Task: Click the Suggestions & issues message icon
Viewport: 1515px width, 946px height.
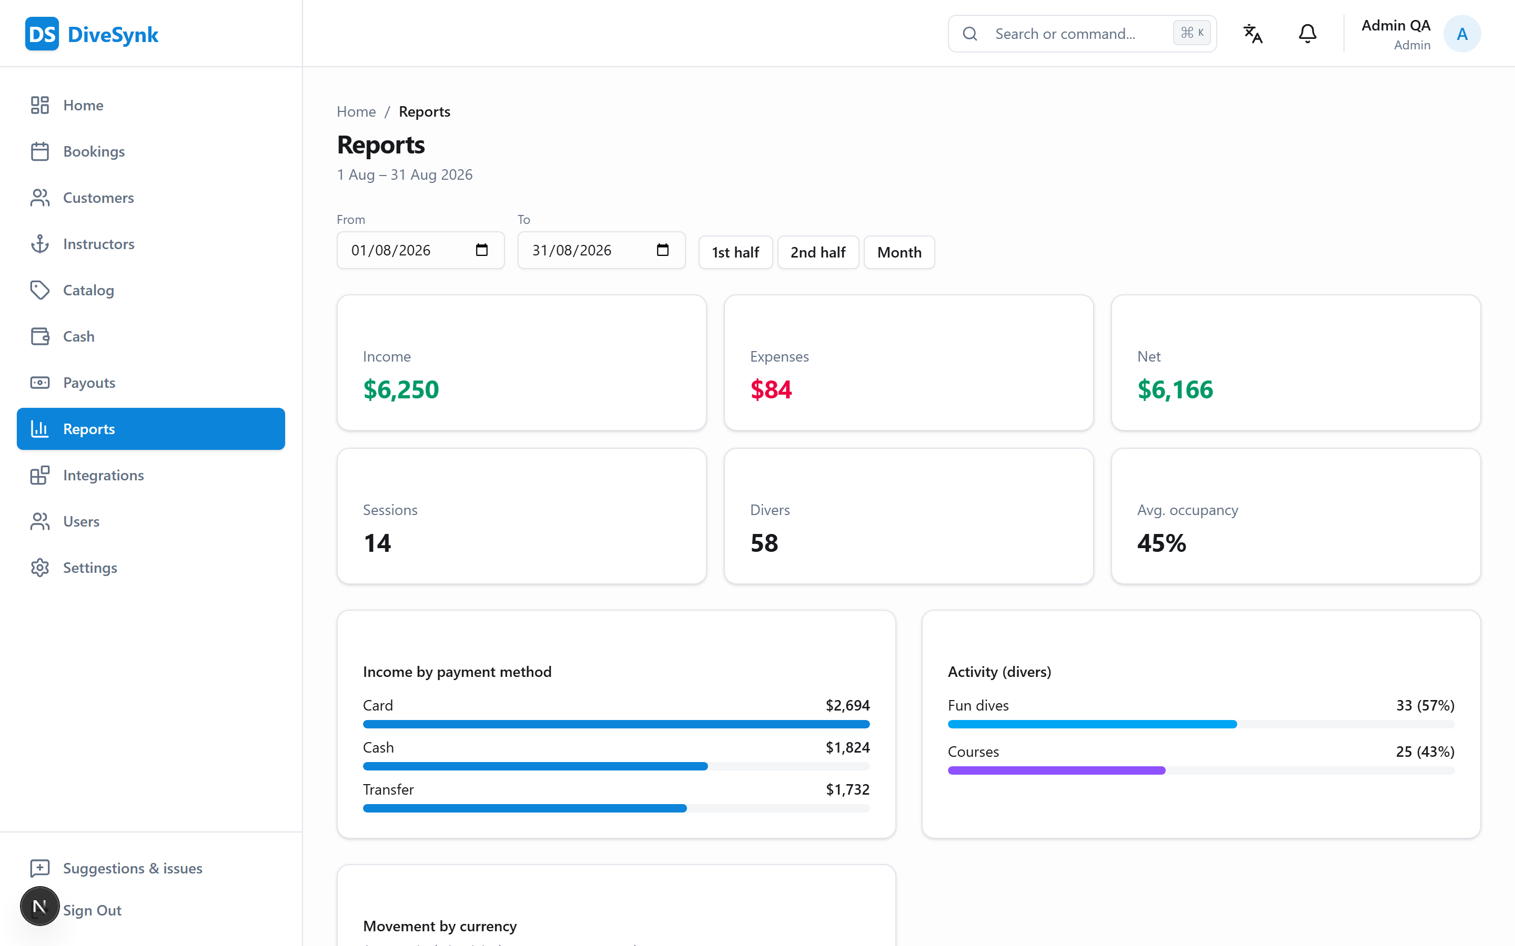Action: (x=40, y=868)
